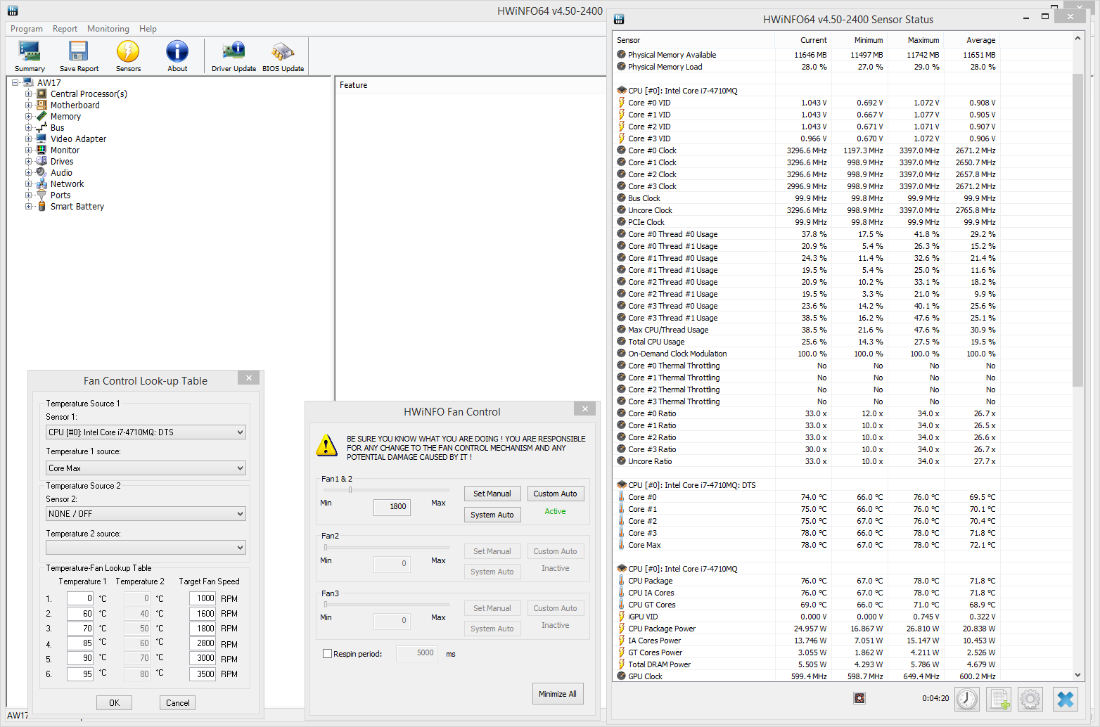Click the Network icon in the tree
This screenshot has width=1100, height=727.
(41, 184)
